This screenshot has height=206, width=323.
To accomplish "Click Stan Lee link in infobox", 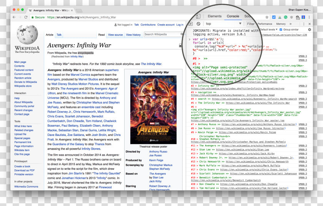I will [x=158, y=178].
